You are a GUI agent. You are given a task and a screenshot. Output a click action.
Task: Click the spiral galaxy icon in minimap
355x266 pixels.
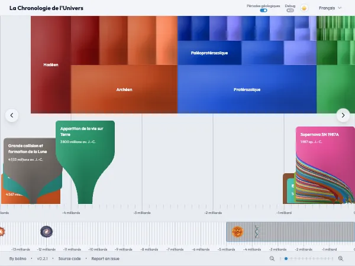pos(46,232)
